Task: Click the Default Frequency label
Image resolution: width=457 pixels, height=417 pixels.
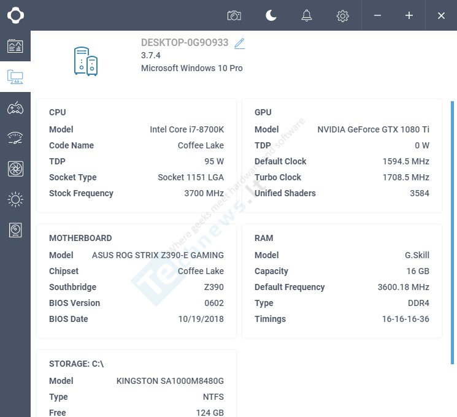Action: pos(290,287)
